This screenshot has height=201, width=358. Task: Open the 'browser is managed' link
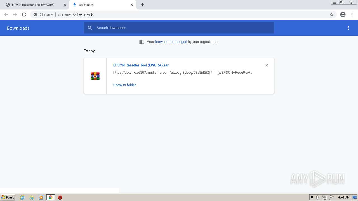tap(171, 42)
